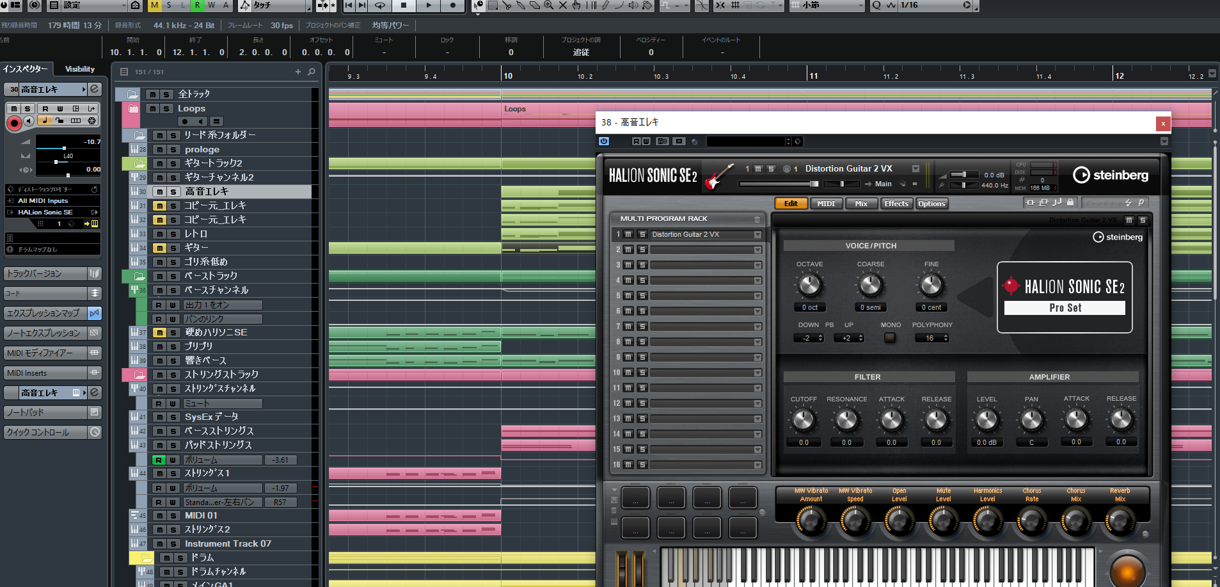Open the HALion Effects page
1220x587 pixels.
(896, 204)
